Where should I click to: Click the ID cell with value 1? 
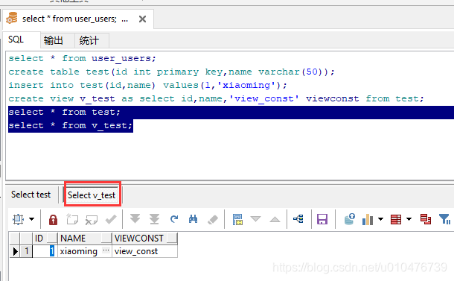pyautogui.click(x=45, y=251)
